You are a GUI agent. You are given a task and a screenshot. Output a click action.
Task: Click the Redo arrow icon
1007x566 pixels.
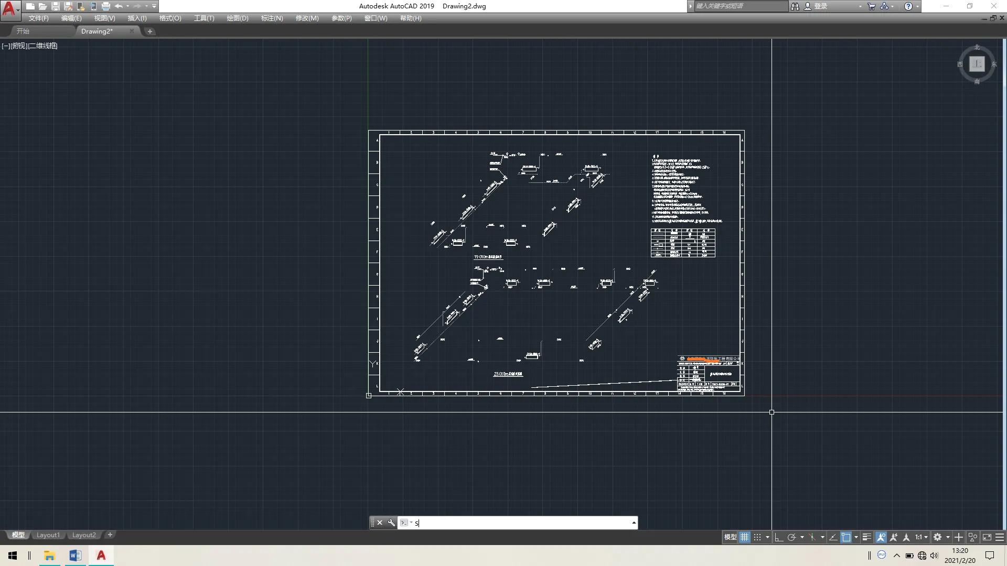137,6
